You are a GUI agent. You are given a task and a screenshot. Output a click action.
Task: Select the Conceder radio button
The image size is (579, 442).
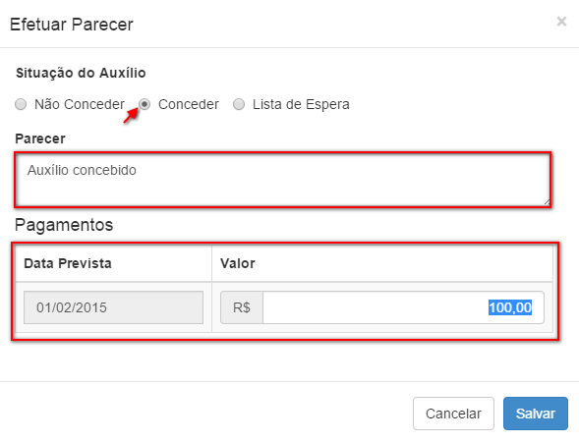(145, 104)
